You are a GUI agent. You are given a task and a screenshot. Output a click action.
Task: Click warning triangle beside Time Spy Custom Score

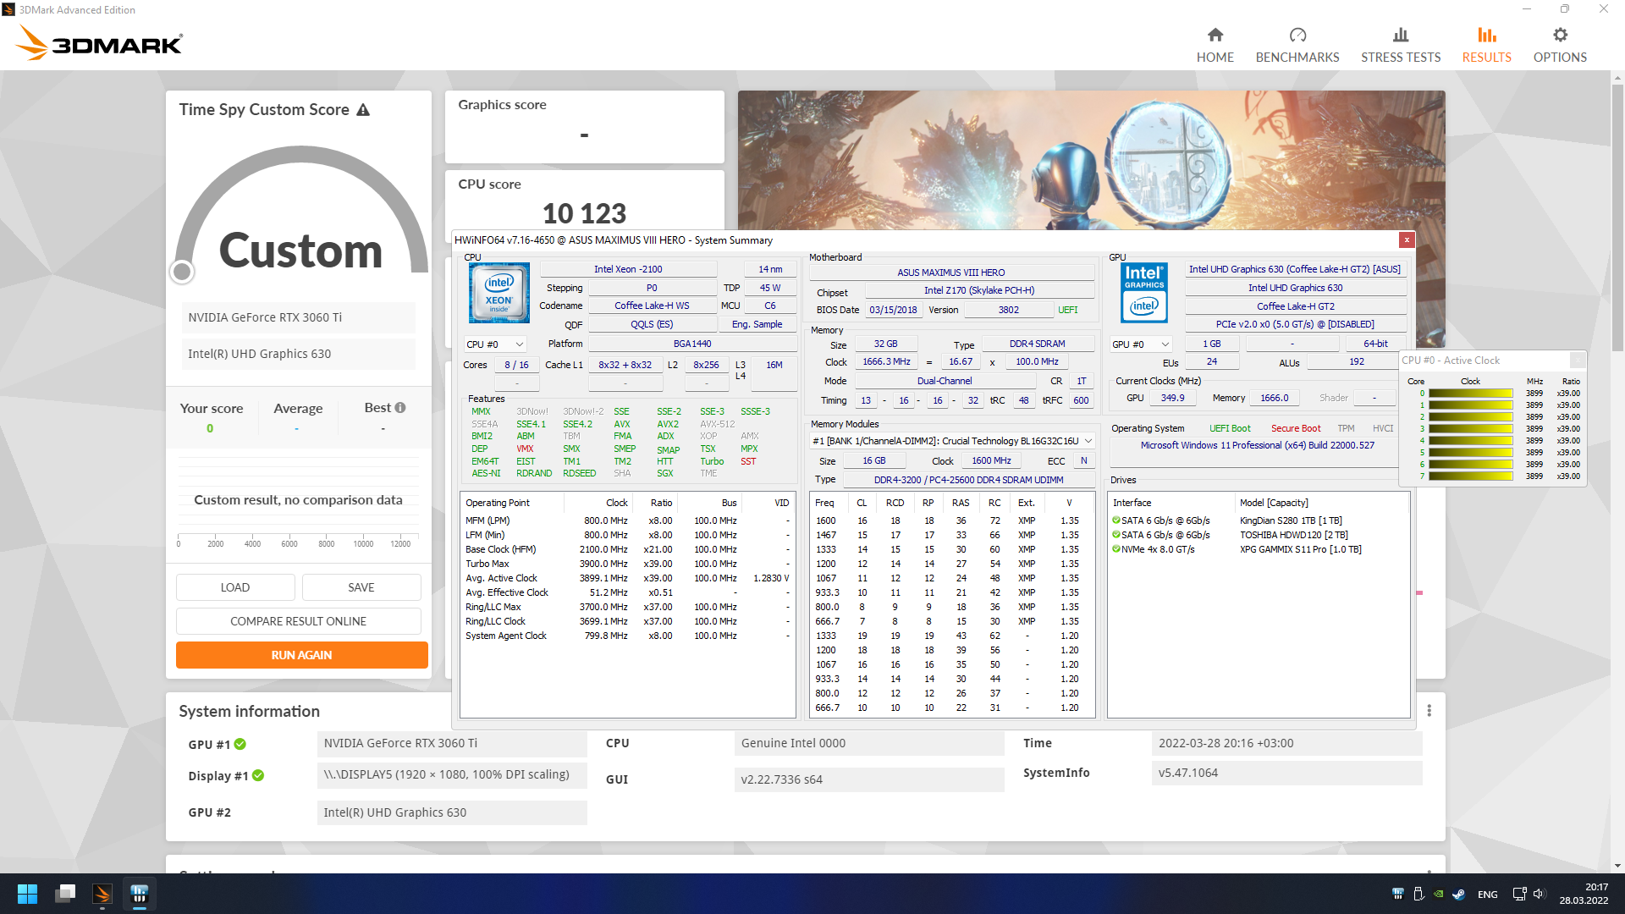(x=363, y=110)
